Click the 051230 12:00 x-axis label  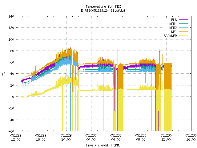point(166,137)
